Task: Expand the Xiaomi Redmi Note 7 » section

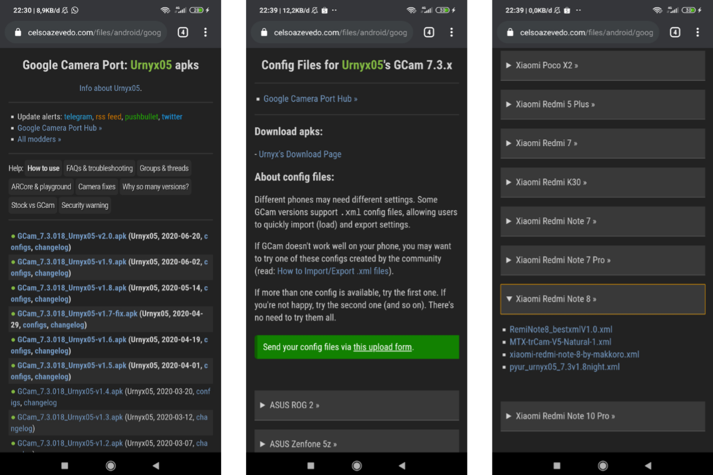Action: click(x=602, y=221)
